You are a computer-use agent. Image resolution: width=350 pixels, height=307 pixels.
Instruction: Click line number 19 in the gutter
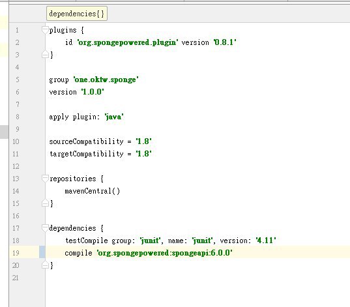click(16, 253)
